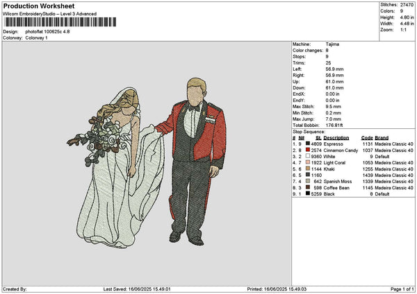The width and height of the screenshot is (417, 294).
Task: Click the swatch beside stitch count 1160
Action: [x=308, y=175]
